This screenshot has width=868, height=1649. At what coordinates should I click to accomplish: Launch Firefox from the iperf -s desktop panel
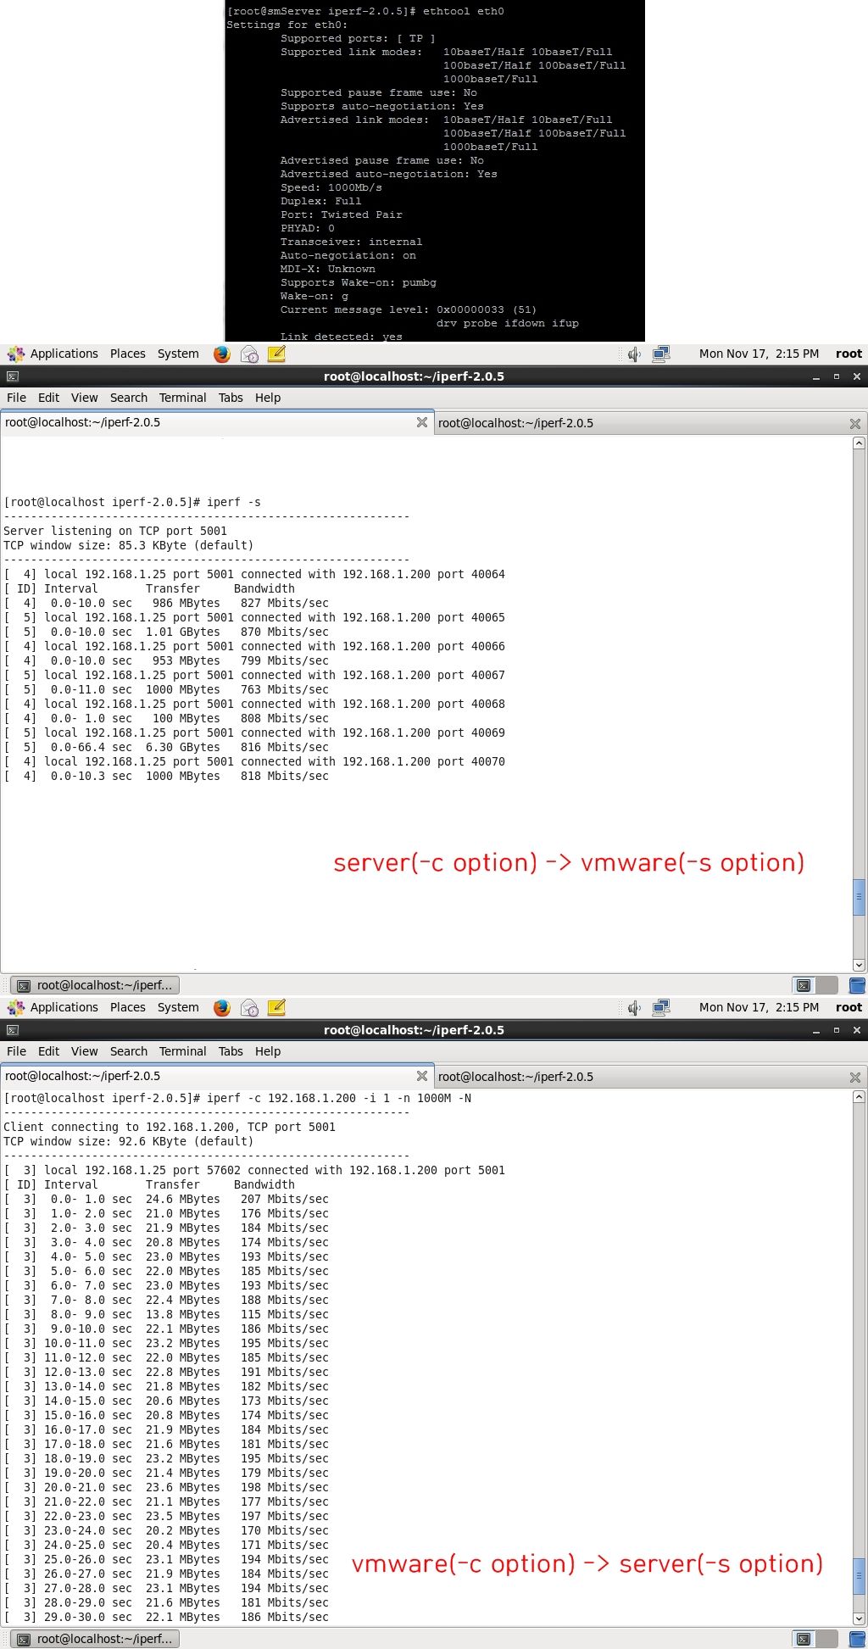tap(222, 354)
